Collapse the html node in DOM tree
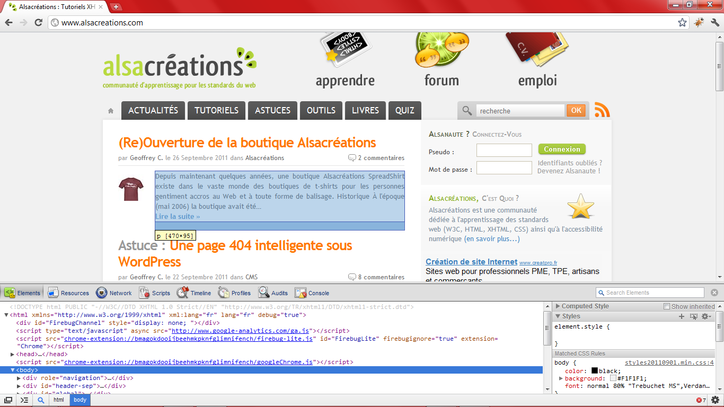 (6, 315)
